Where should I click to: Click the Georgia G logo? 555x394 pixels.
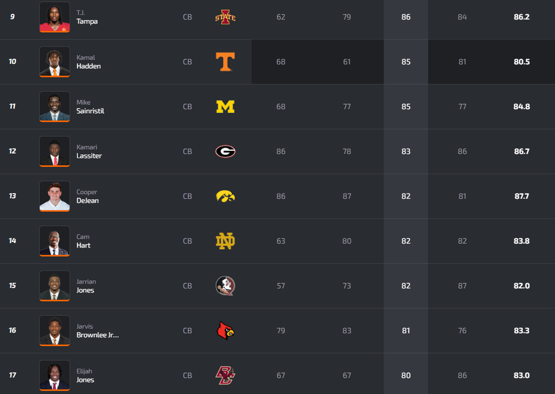(x=225, y=151)
